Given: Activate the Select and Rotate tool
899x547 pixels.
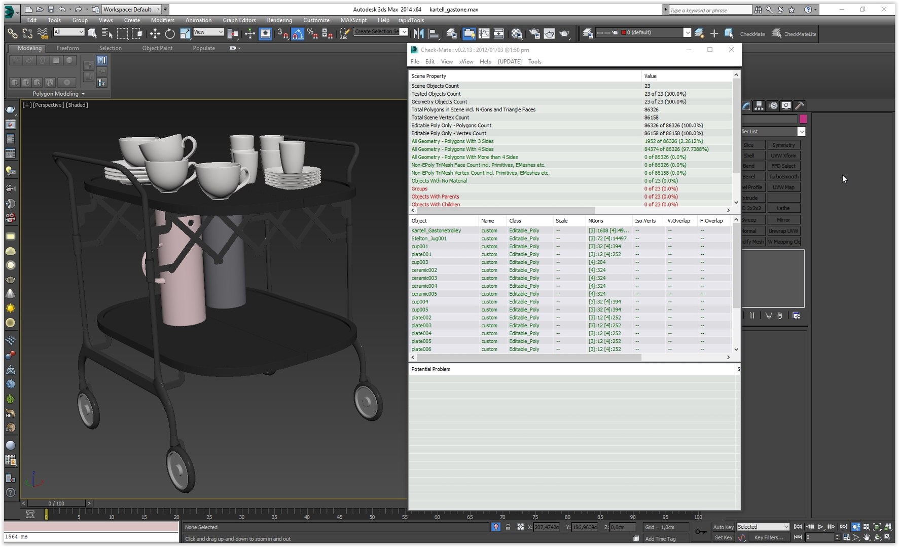Looking at the screenshot, I should point(170,33).
